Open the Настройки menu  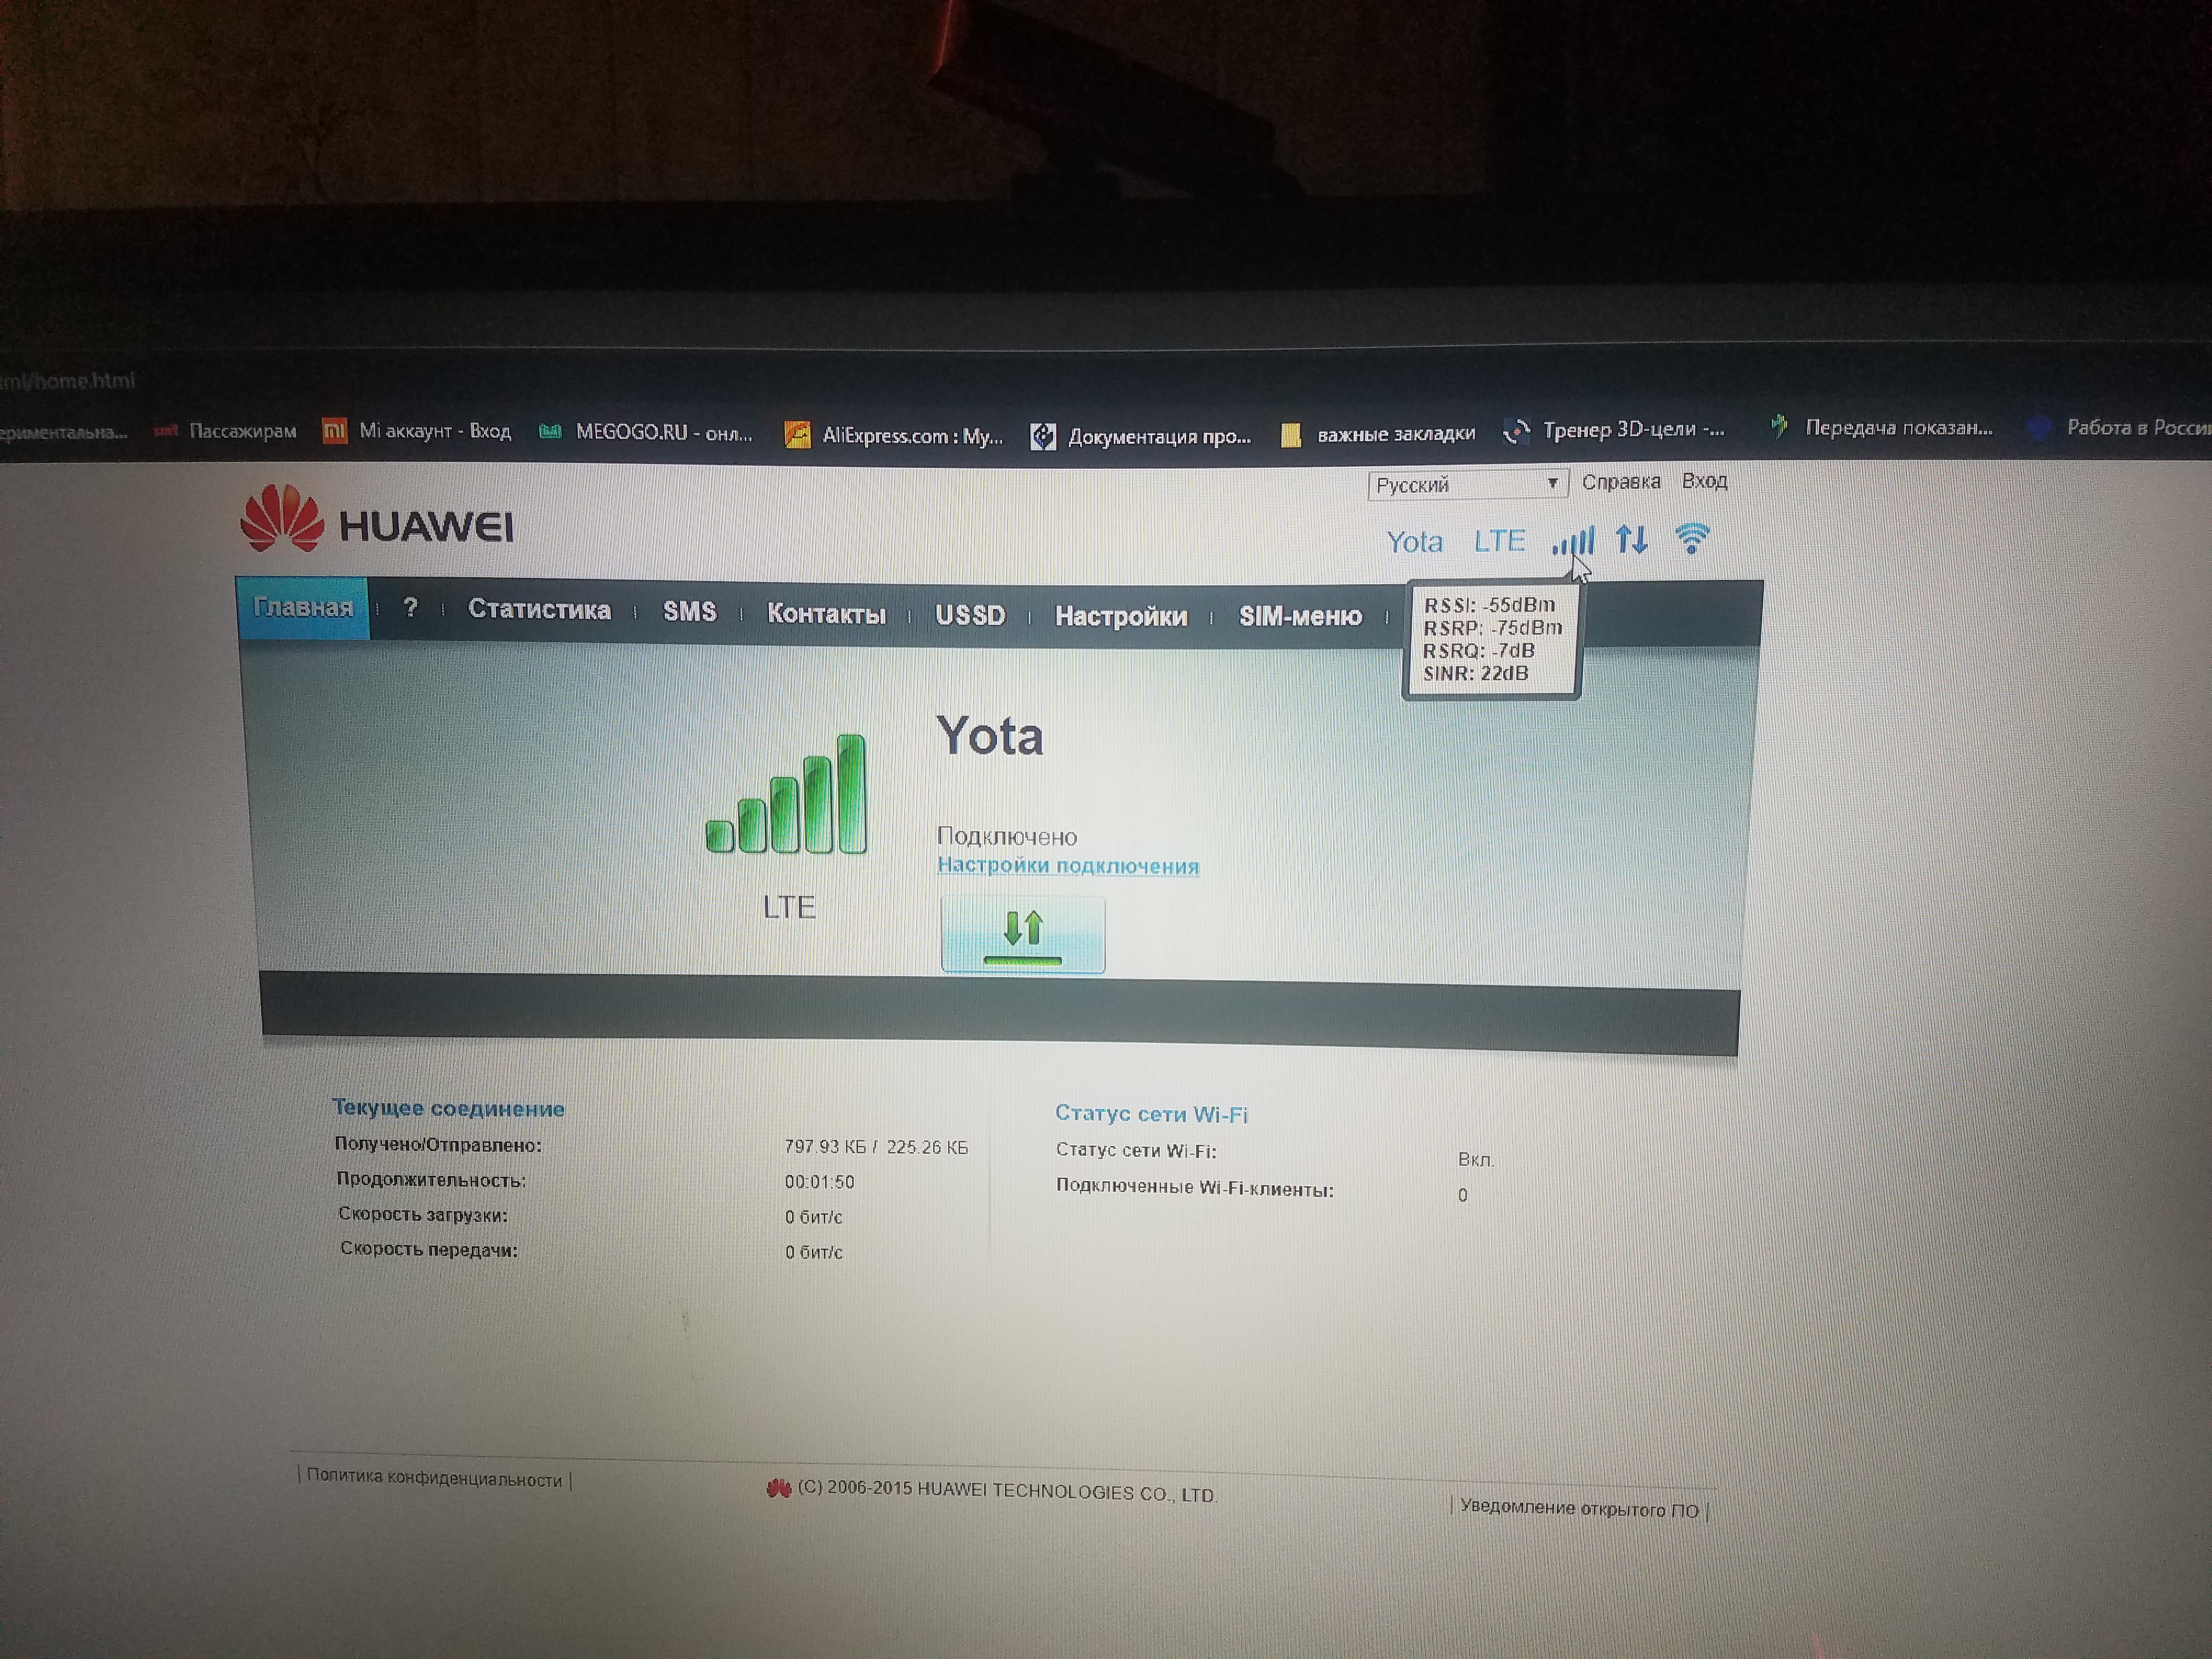tap(1121, 616)
